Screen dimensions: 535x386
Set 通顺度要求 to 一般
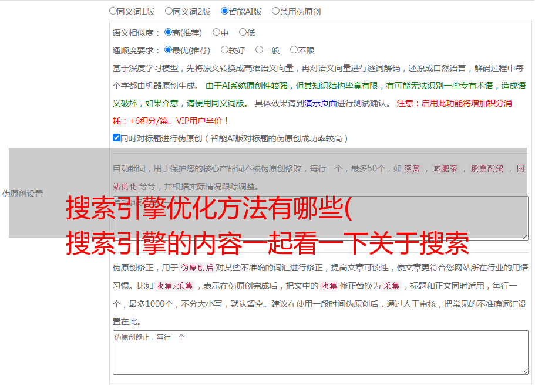260,50
